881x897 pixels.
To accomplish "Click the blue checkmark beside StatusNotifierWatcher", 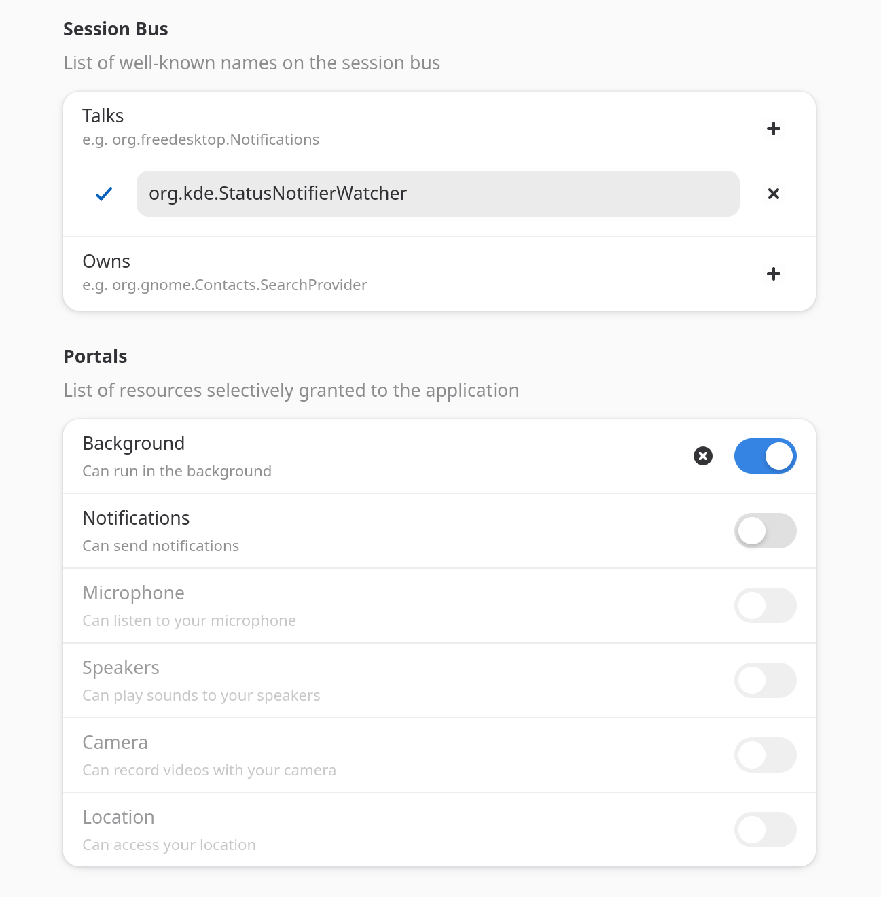I will [104, 194].
